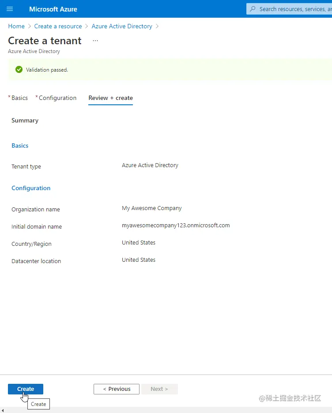The image size is (332, 413).
Task: Open the Azure Active Directory breadcrumb
Action: [x=122, y=27]
